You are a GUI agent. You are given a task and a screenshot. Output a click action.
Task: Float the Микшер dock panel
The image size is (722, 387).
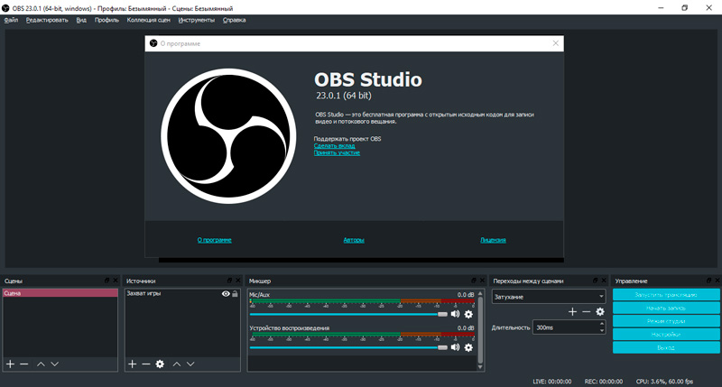point(473,281)
